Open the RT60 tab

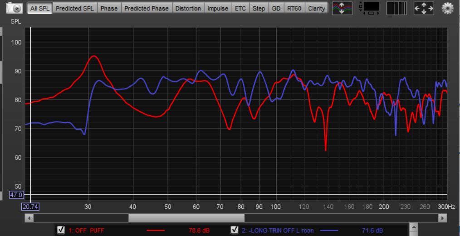(x=294, y=9)
